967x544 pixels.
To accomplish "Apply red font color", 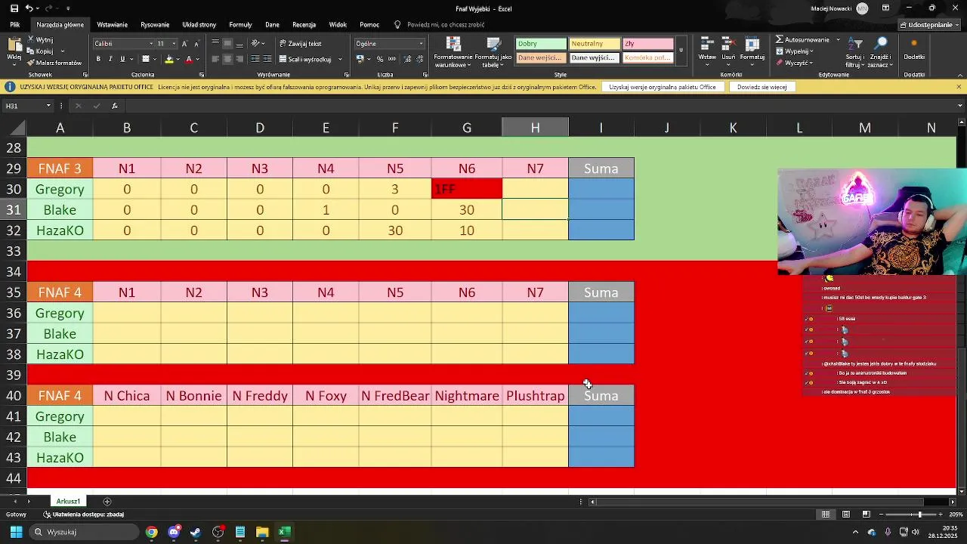I will coord(189,59).
